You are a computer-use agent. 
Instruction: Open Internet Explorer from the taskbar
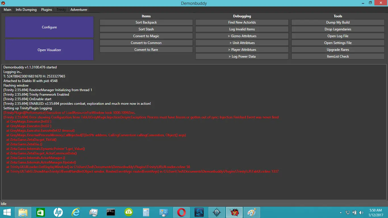(x=76, y=212)
